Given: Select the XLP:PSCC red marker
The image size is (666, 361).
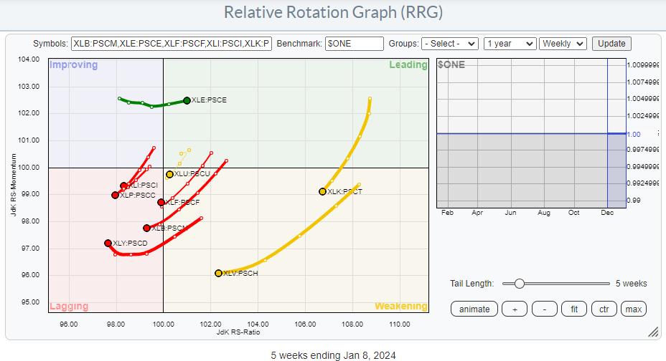Looking at the screenshot, I should tap(115, 195).
